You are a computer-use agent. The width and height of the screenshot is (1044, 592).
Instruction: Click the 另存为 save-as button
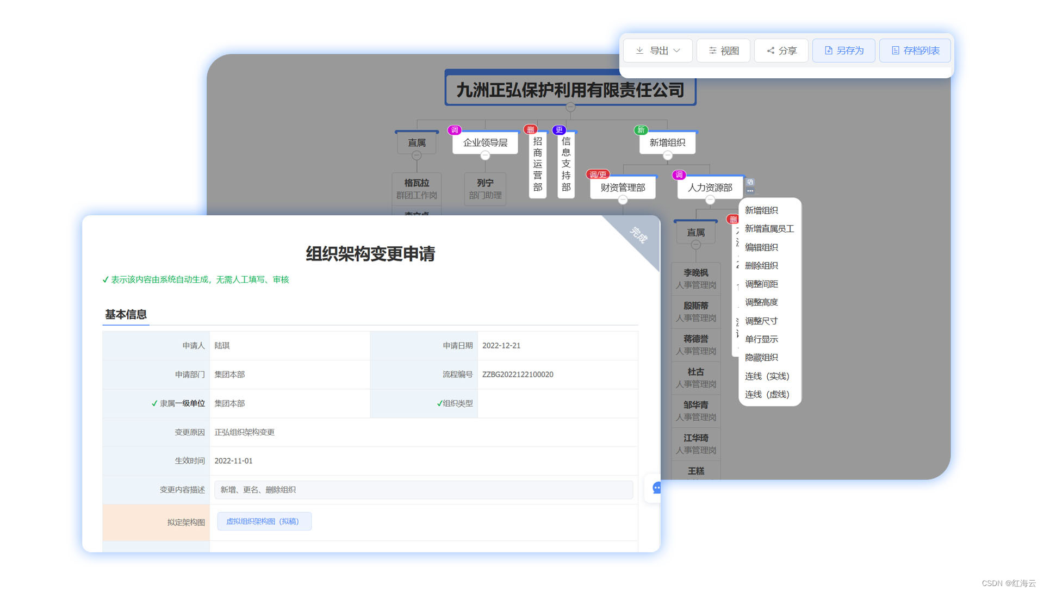pos(843,51)
